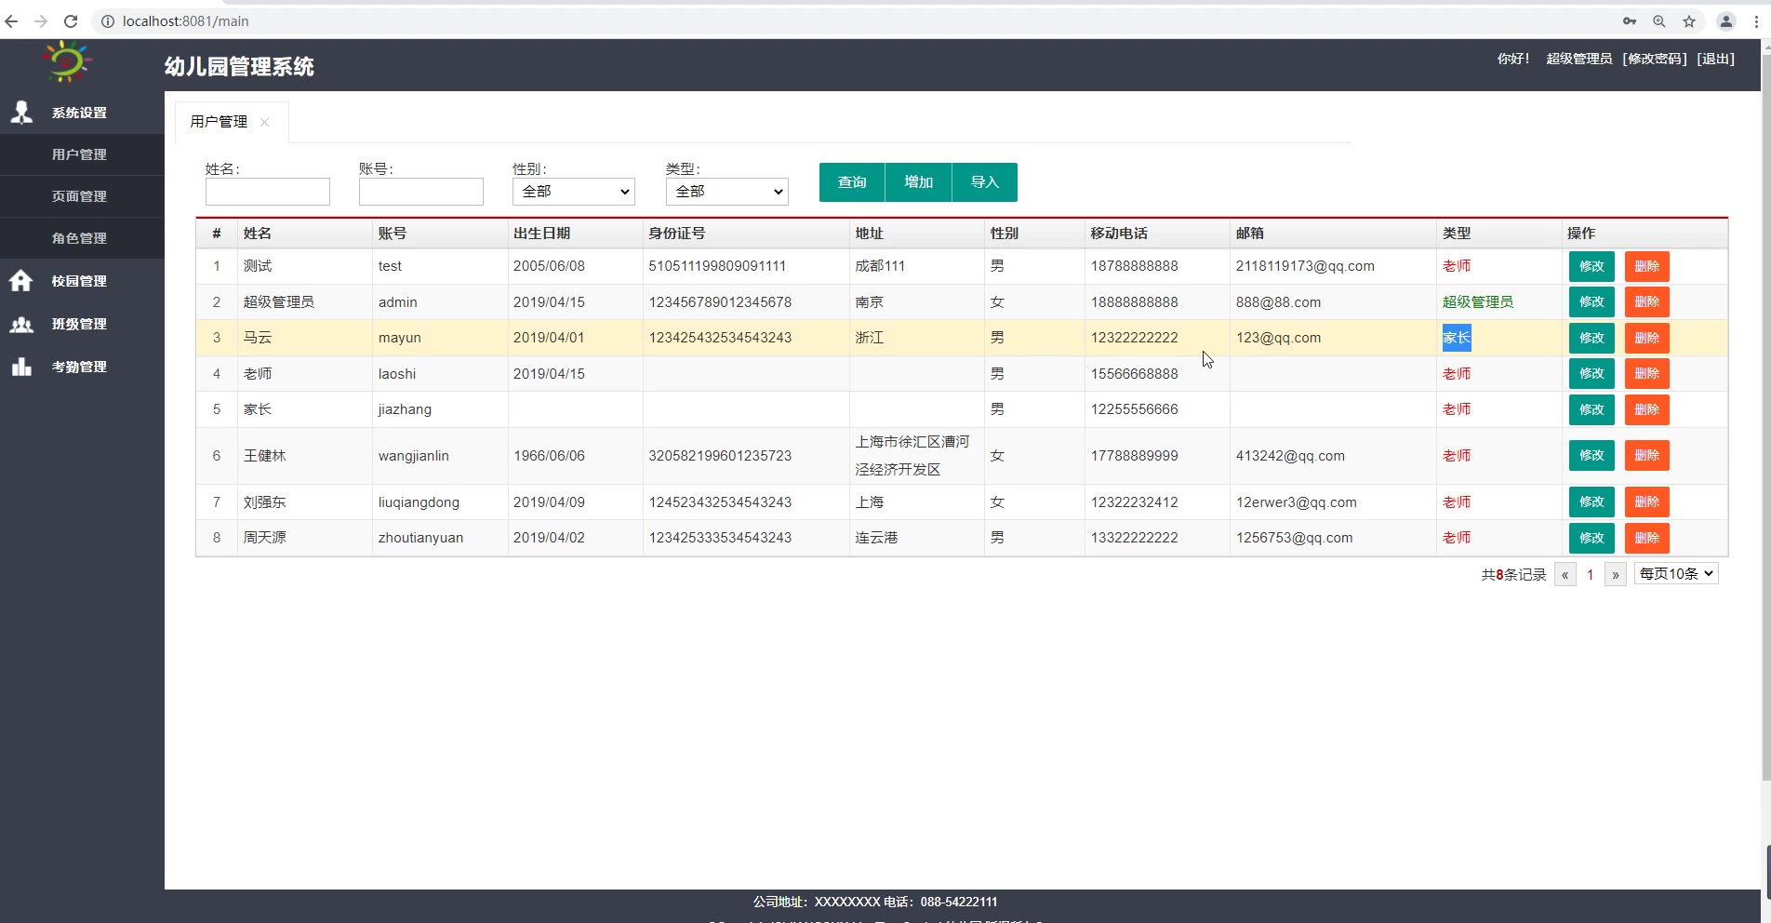This screenshot has width=1771, height=923.
Task: Open the 类型 filter dropdown
Action: click(726, 192)
